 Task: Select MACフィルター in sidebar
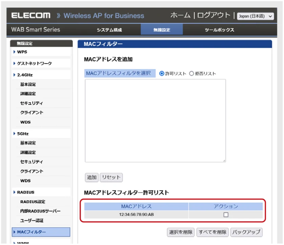[41, 232]
